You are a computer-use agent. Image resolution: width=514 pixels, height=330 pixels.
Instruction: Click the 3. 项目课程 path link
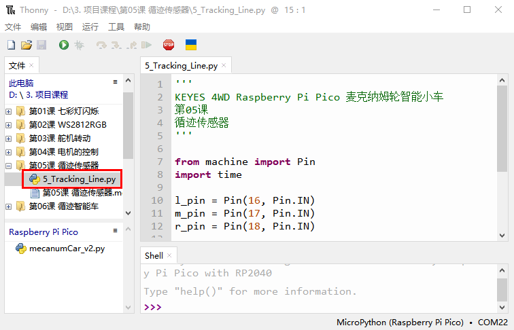47,95
